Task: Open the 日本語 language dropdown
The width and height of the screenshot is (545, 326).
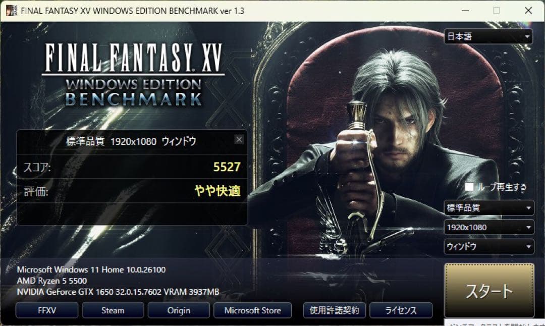Action: [488, 36]
